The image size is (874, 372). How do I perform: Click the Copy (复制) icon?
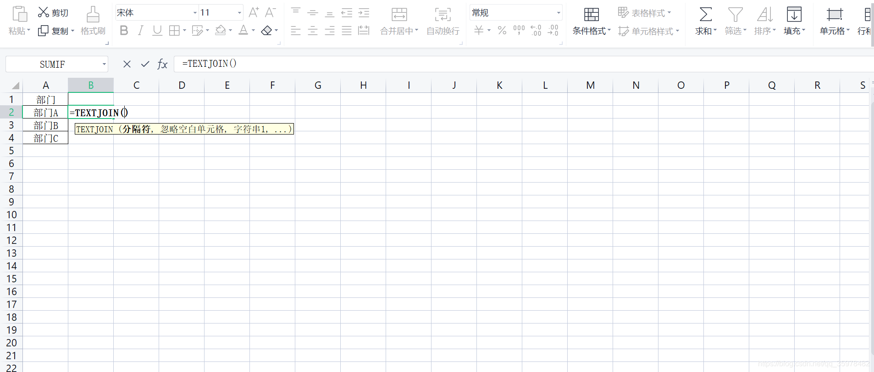coord(43,31)
